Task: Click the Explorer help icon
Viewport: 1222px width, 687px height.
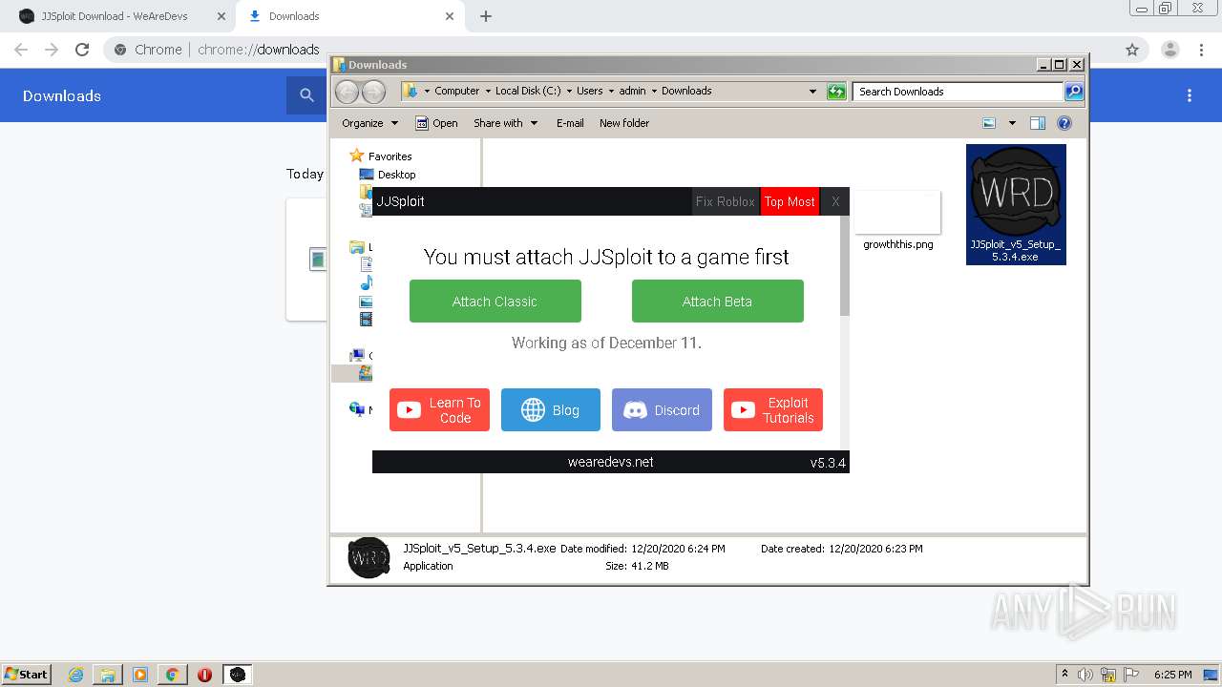Action: 1064,123
